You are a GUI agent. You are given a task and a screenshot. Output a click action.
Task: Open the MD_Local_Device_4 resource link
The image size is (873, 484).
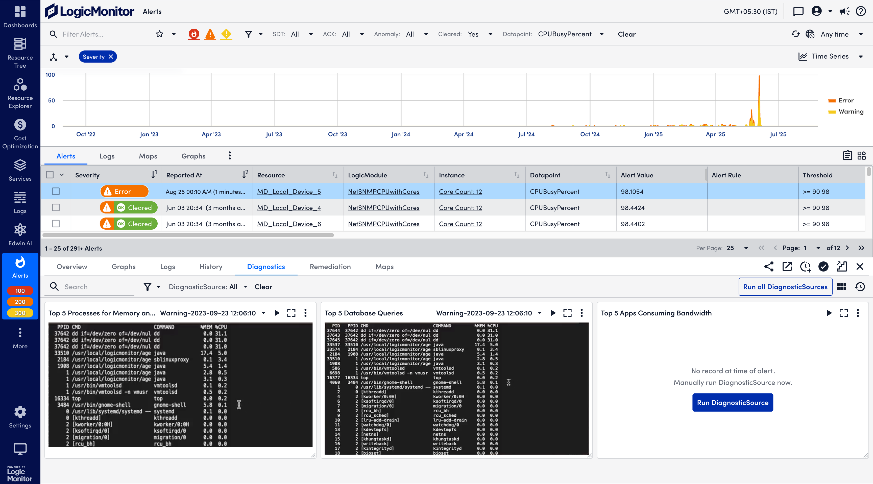point(289,208)
